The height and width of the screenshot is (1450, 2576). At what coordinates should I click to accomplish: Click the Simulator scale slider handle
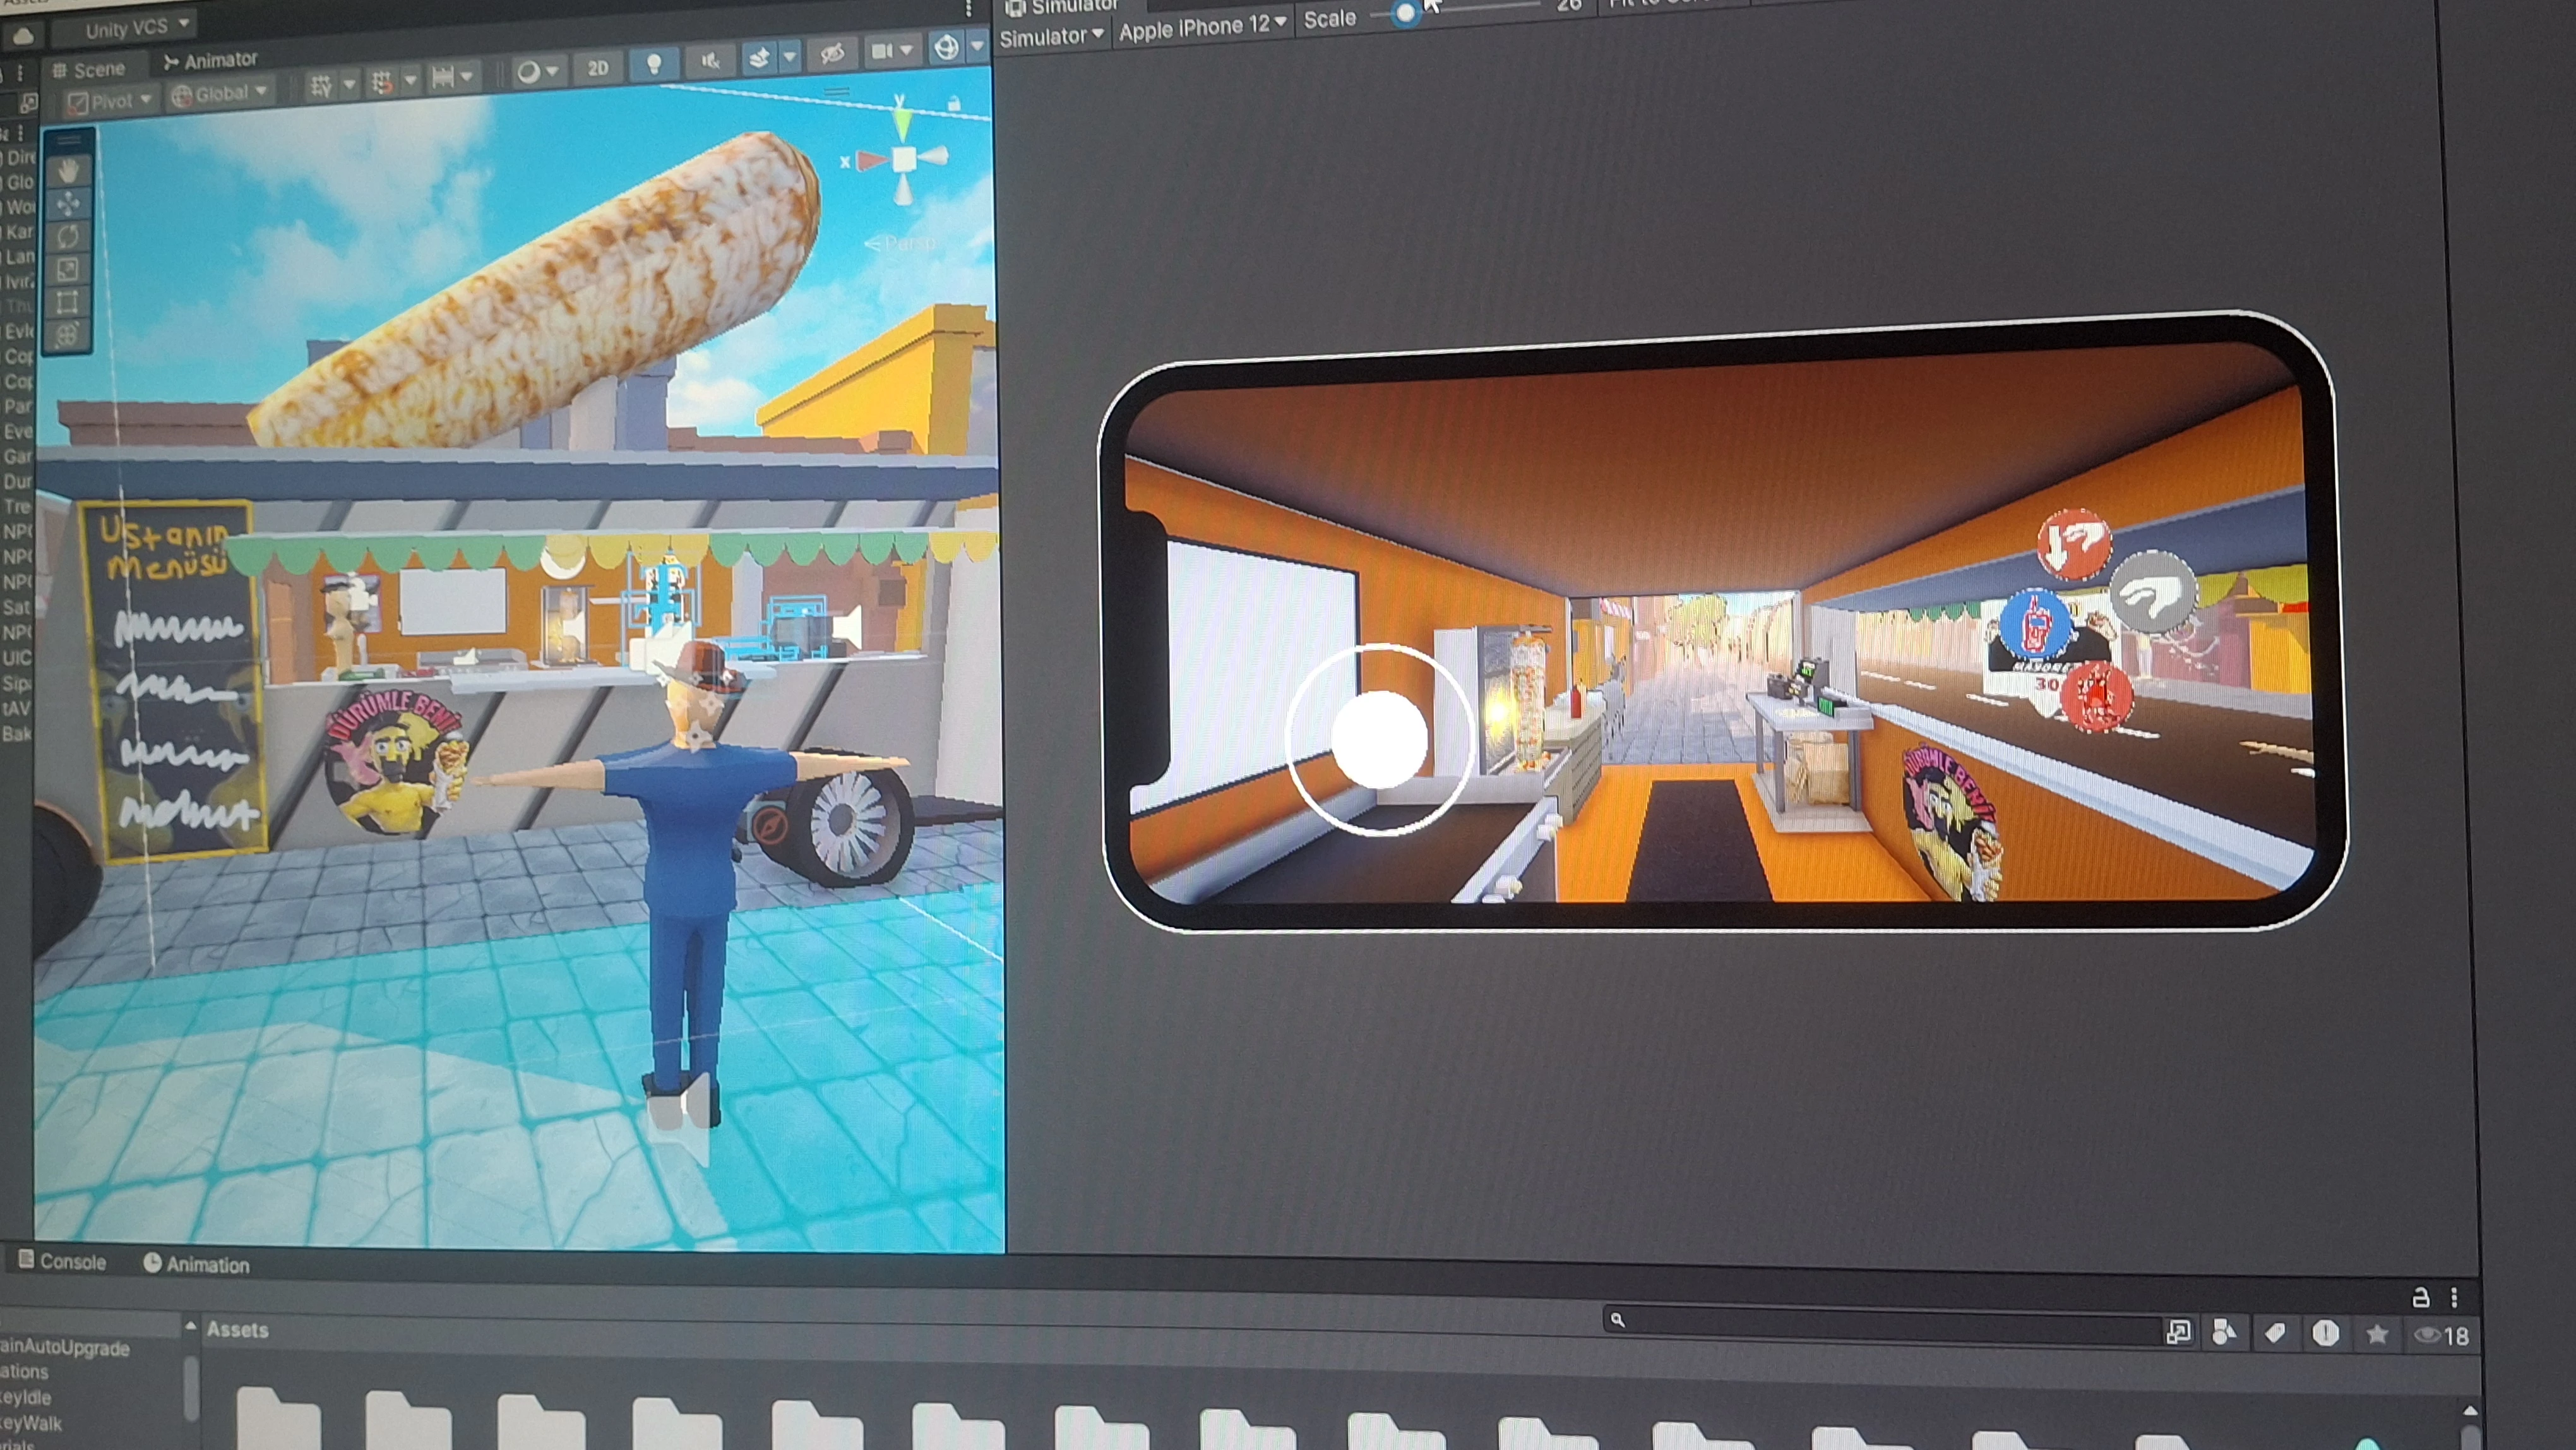1405,13
